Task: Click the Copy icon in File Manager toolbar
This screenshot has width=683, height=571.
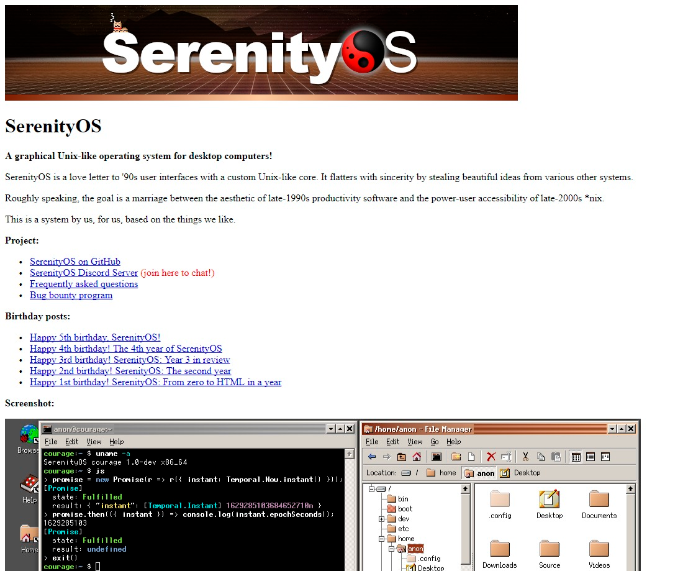Action: (x=541, y=457)
